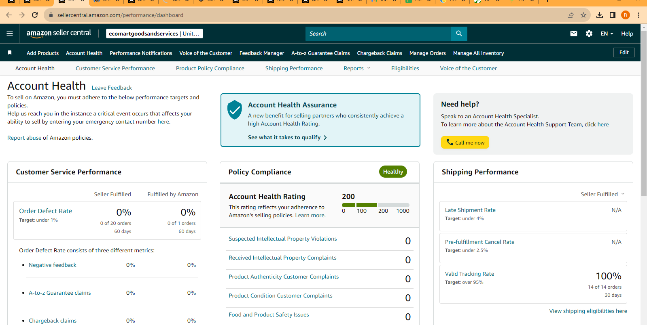This screenshot has height=325, width=647.
Task: Open the Order Defect Rate link
Action: pyautogui.click(x=45, y=211)
